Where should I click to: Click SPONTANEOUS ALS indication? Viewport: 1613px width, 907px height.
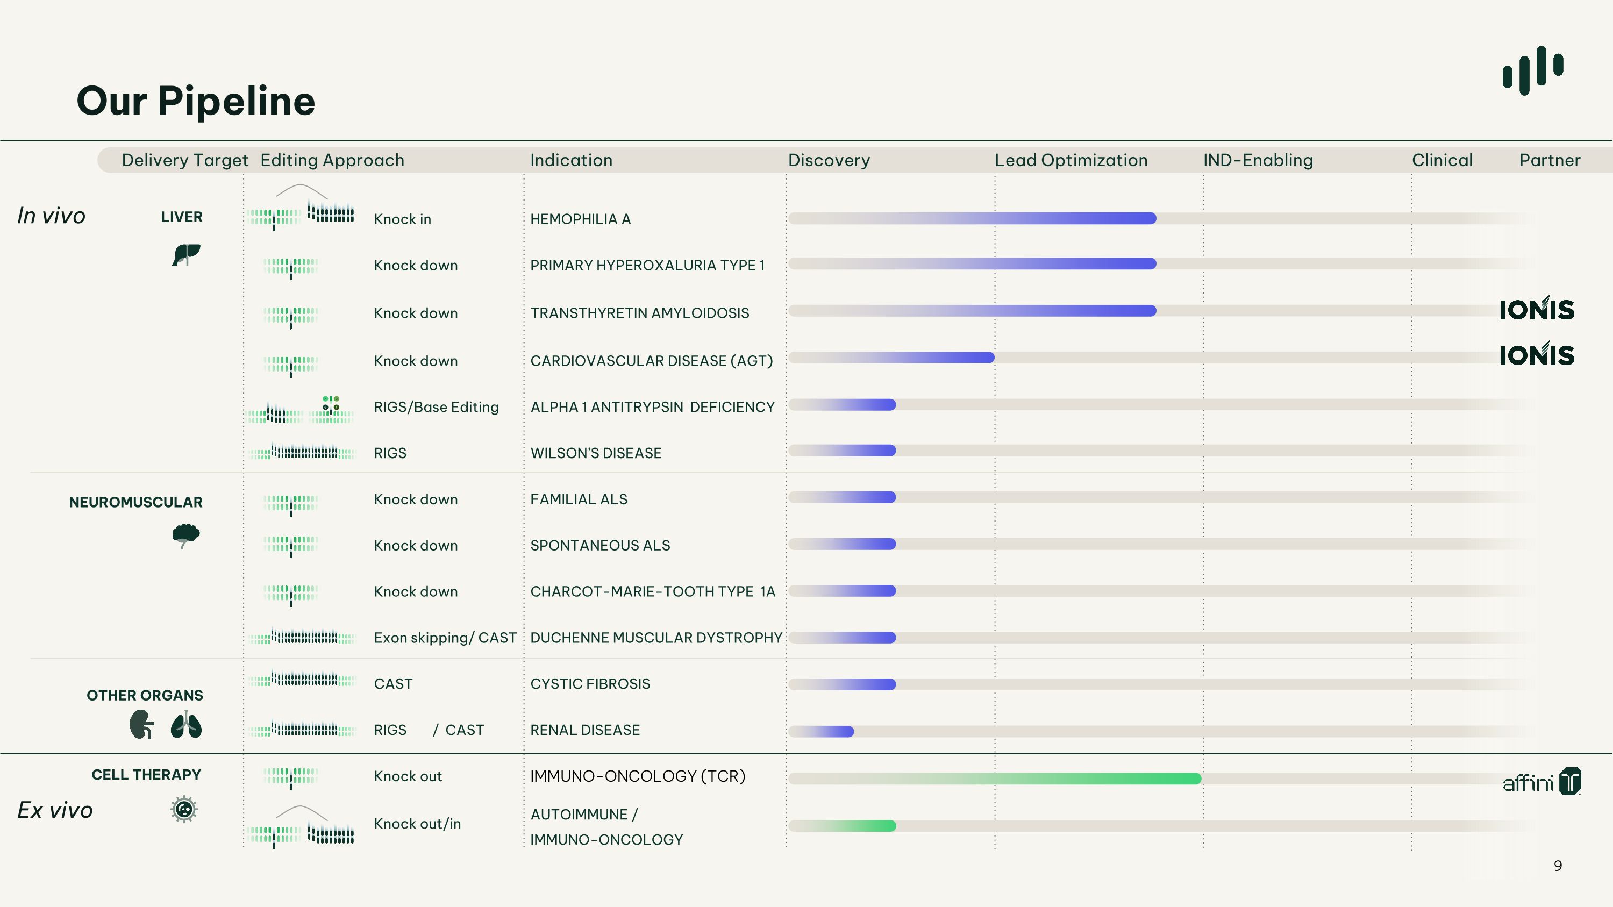[x=600, y=546]
